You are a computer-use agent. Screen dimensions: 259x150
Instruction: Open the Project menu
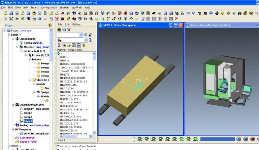click(x=34, y=8)
